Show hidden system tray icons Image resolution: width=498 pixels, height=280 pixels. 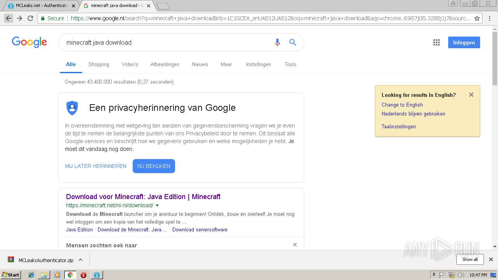coord(434,275)
